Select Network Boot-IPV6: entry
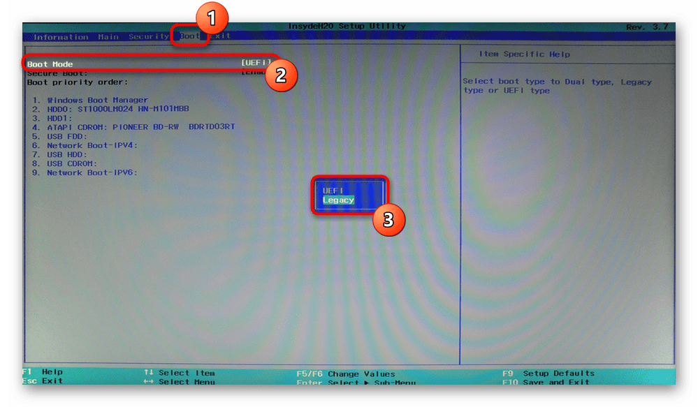The image size is (698, 407). pyautogui.click(x=85, y=172)
